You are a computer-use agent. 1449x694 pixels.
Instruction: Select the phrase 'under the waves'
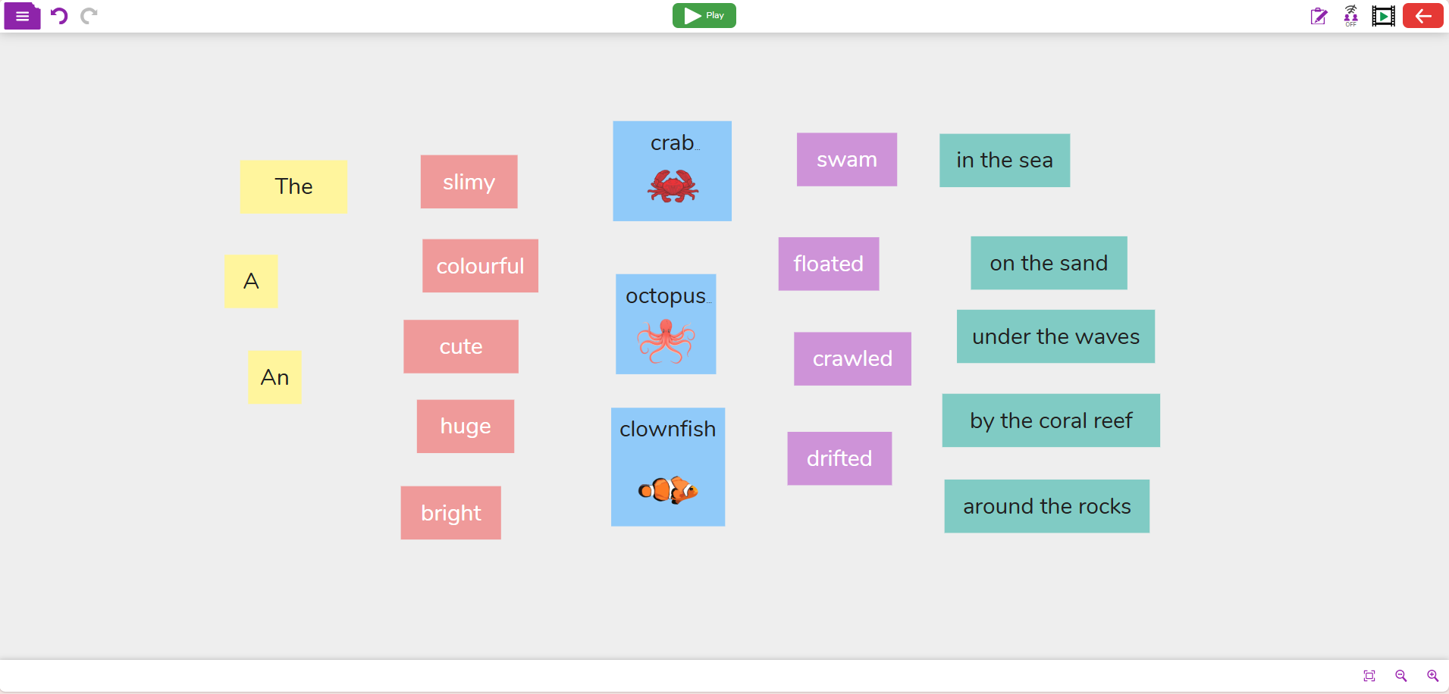(x=1055, y=336)
